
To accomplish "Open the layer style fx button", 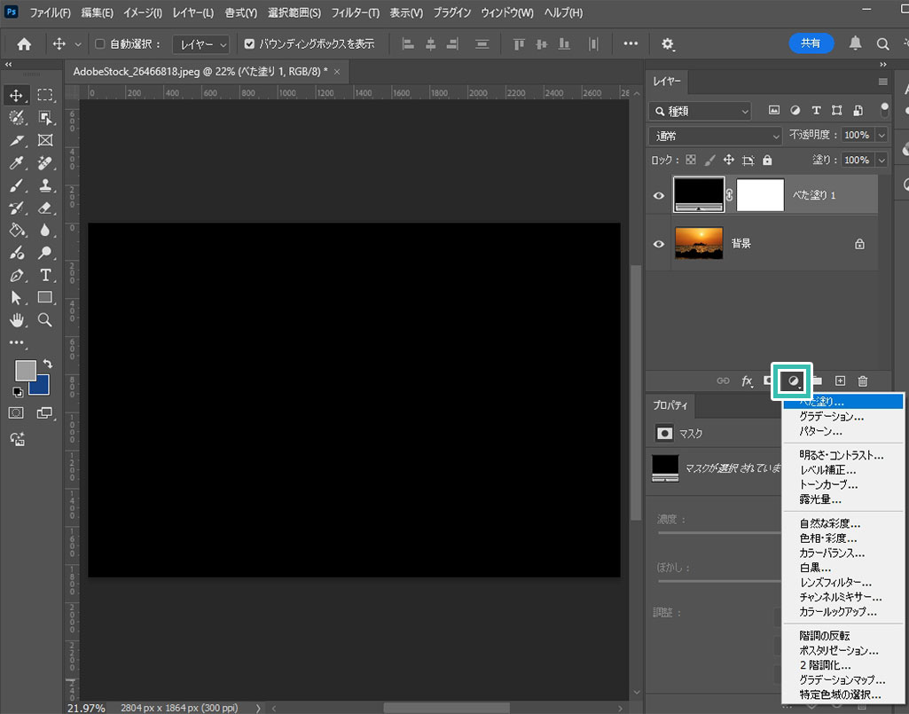I will [747, 381].
